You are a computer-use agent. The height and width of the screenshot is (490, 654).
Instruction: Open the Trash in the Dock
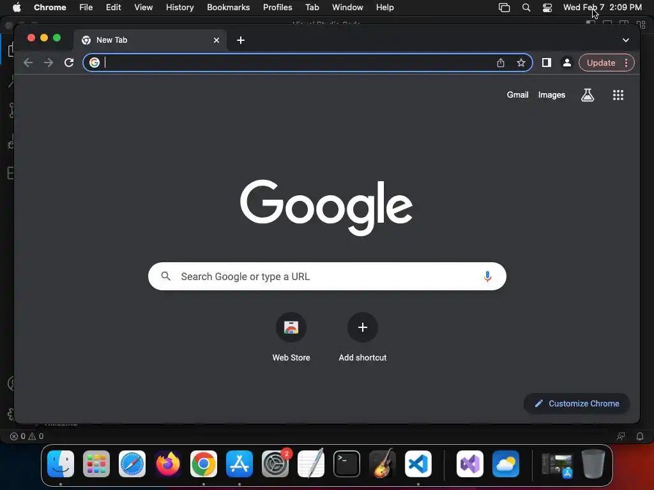[x=593, y=464]
